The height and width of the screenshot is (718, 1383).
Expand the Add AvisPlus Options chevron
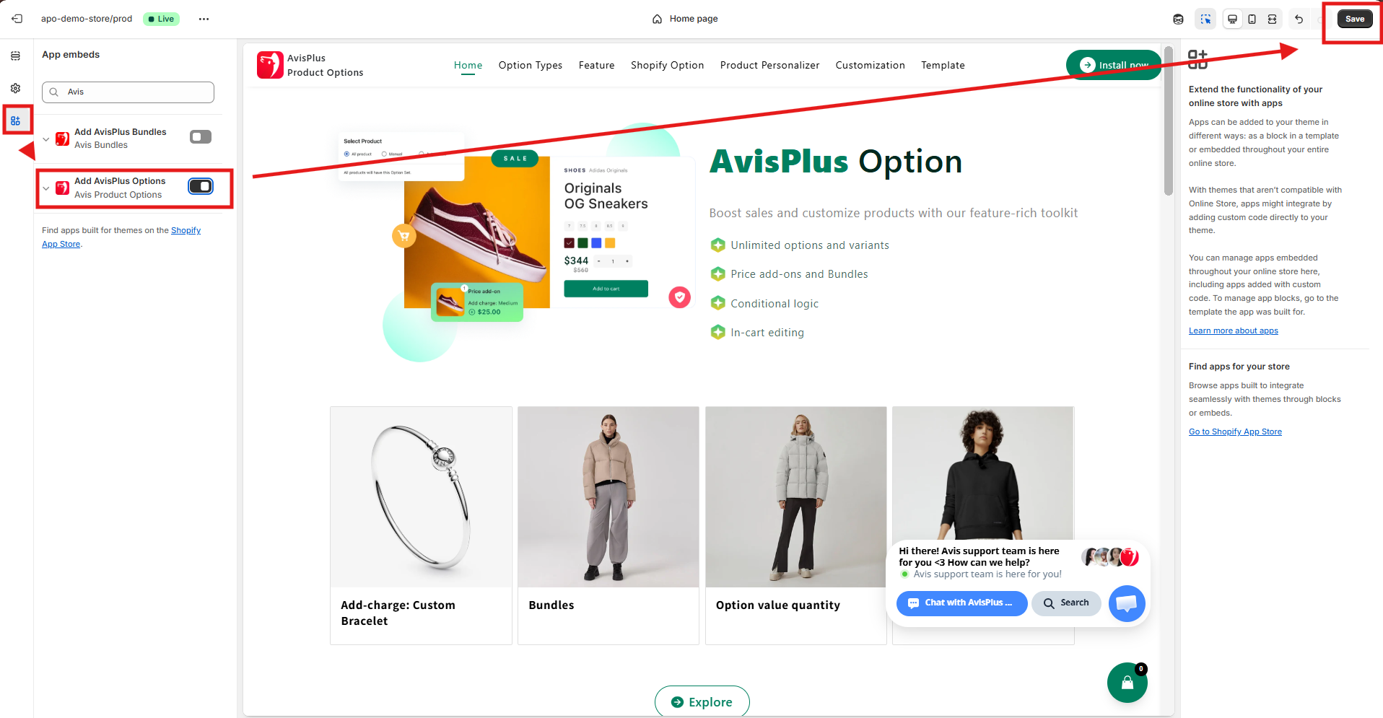(x=46, y=188)
